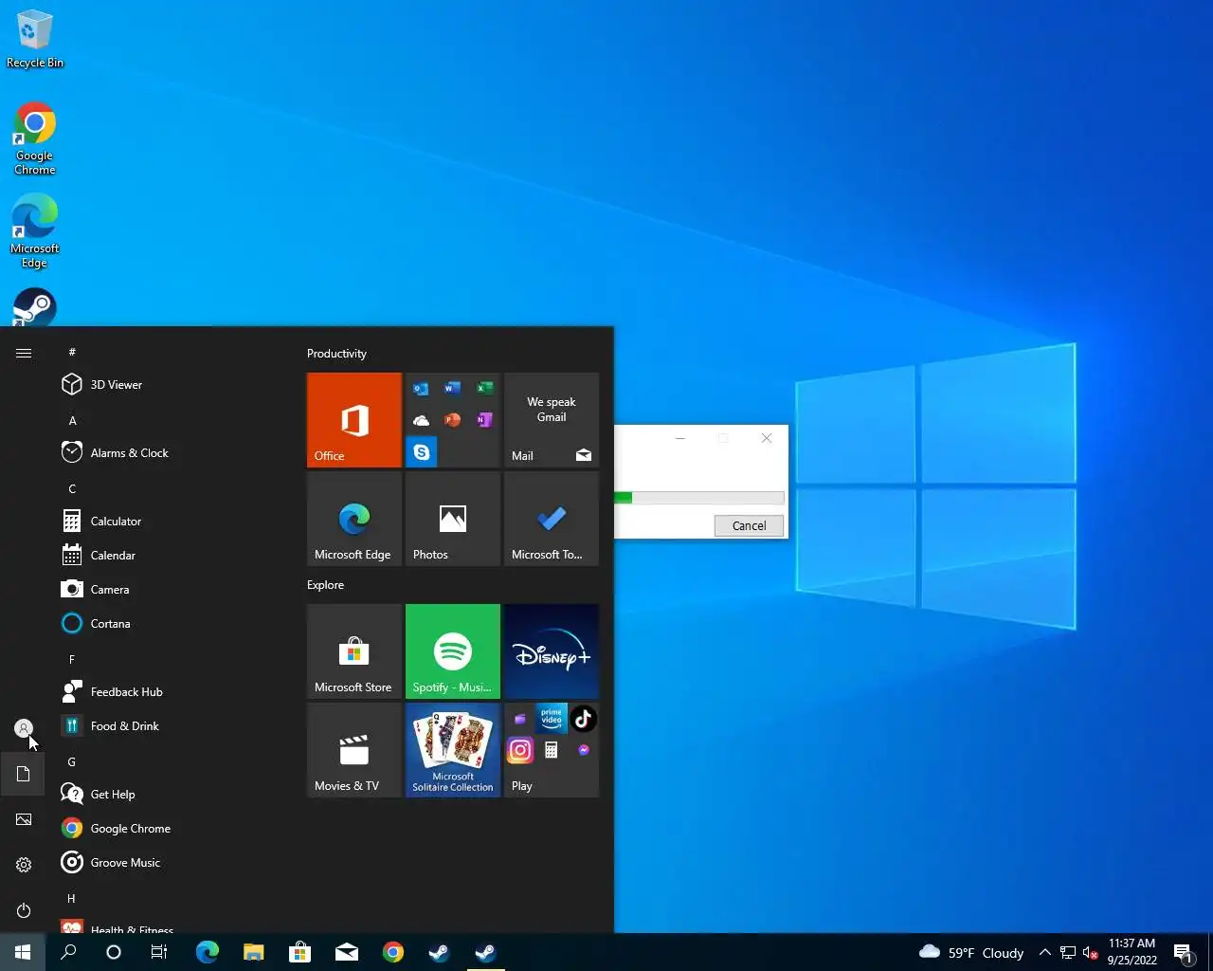Open Documents from Start sidebar
The height and width of the screenshot is (971, 1213).
click(x=24, y=774)
